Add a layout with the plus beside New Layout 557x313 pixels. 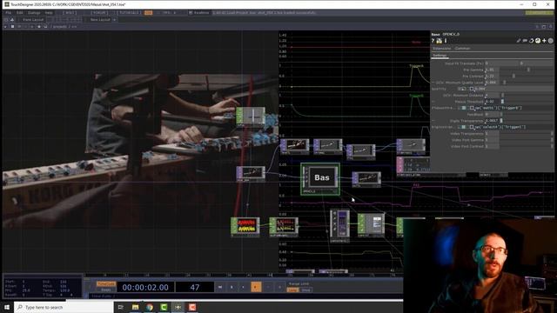pos(114,20)
